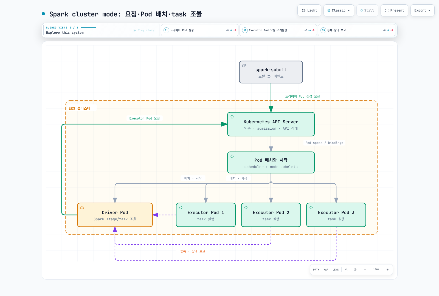
Task: Open the spark-submit node's external link icon
Action: (x=244, y=66)
